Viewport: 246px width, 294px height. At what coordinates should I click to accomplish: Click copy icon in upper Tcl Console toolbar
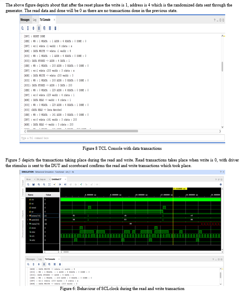44,28
